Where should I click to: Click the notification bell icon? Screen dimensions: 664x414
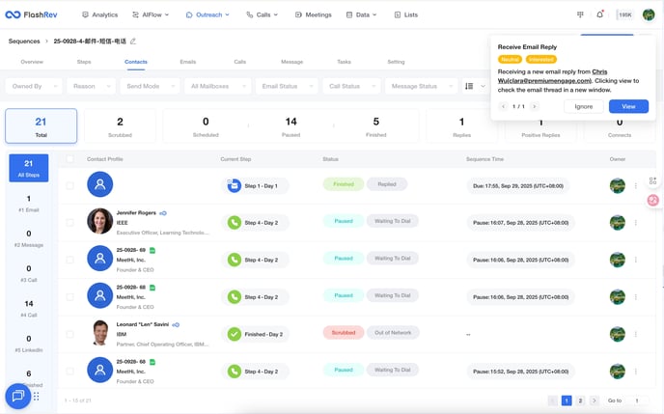(x=600, y=14)
